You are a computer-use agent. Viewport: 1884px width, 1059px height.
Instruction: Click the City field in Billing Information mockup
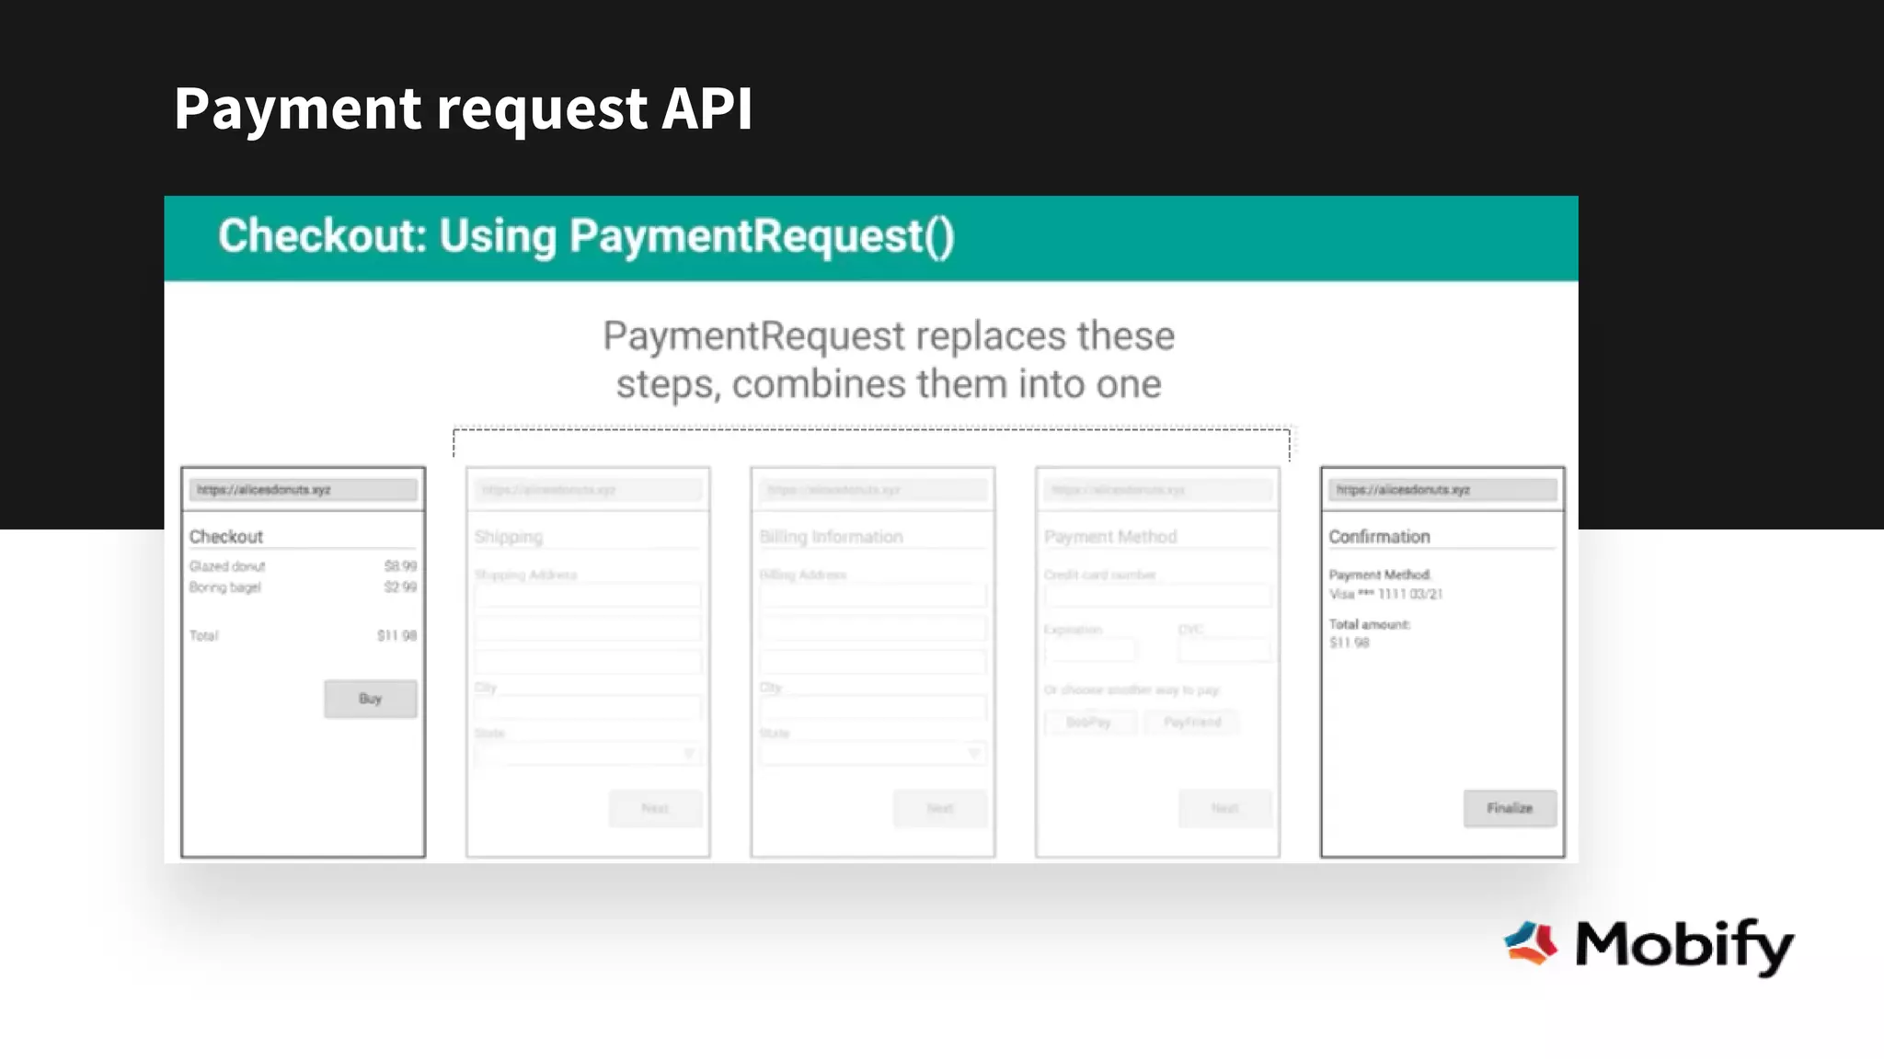(873, 708)
